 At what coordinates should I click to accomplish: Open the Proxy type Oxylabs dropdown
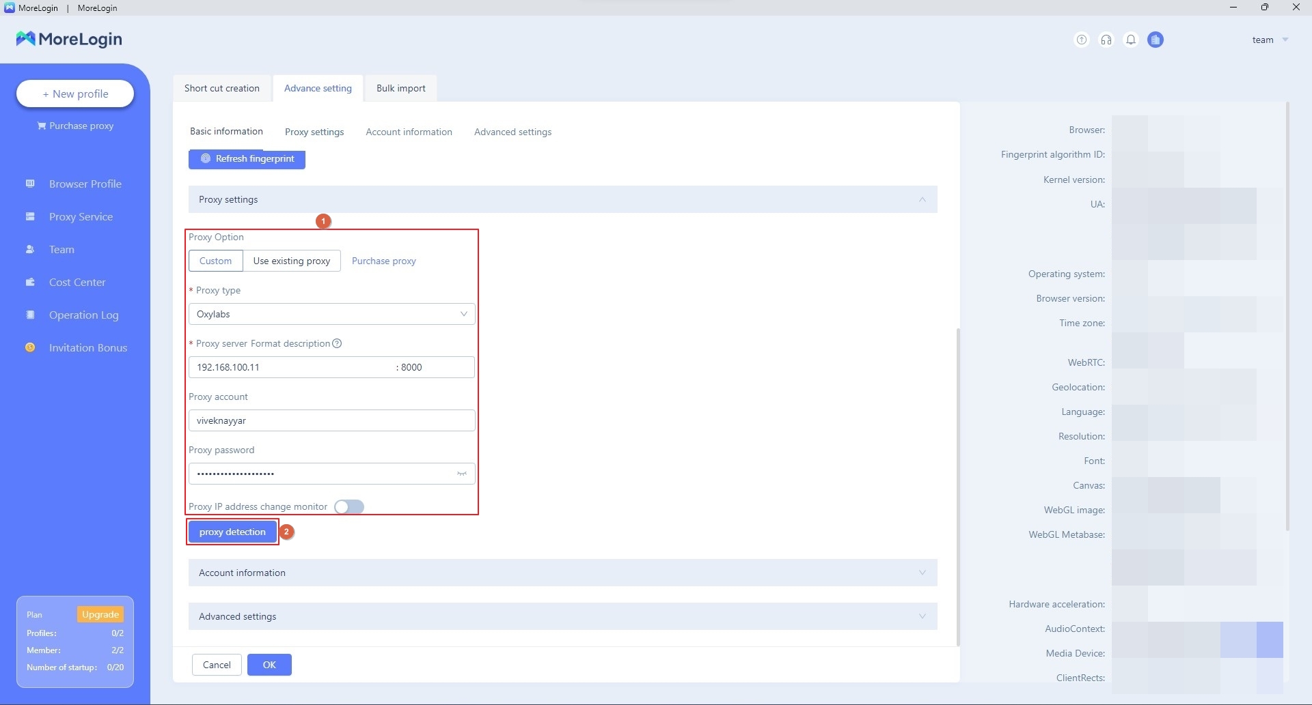click(x=331, y=314)
